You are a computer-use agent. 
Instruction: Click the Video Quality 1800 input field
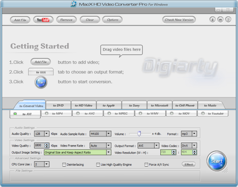pos(40,145)
